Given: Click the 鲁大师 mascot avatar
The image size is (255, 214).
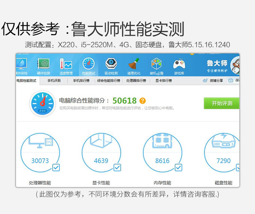Looking at the screenshot, I should pyautogui.click(x=235, y=65).
